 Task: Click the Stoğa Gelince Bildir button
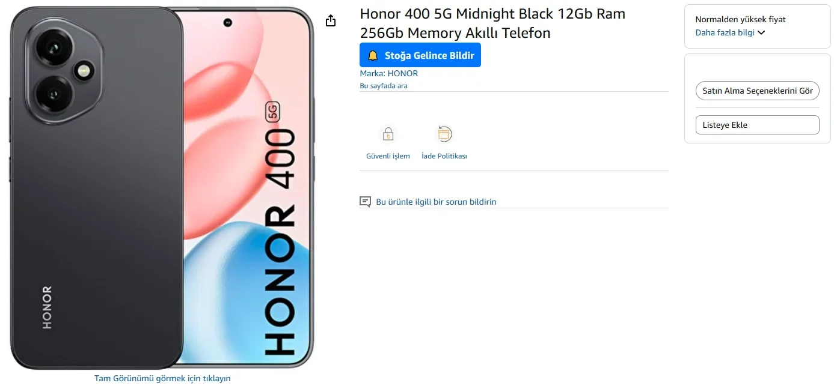(420, 55)
